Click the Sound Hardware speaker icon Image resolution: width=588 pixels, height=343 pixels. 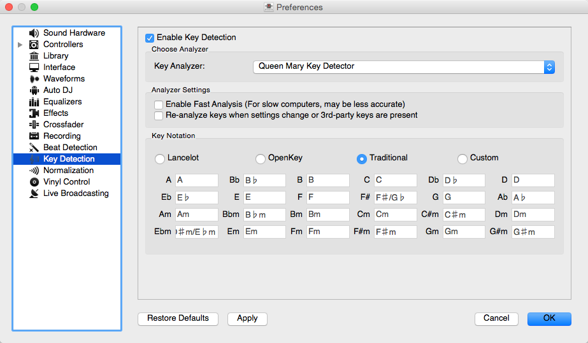34,33
